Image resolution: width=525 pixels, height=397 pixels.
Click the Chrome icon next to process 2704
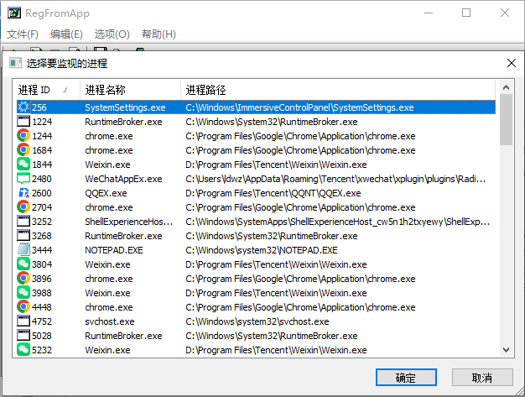(23, 207)
